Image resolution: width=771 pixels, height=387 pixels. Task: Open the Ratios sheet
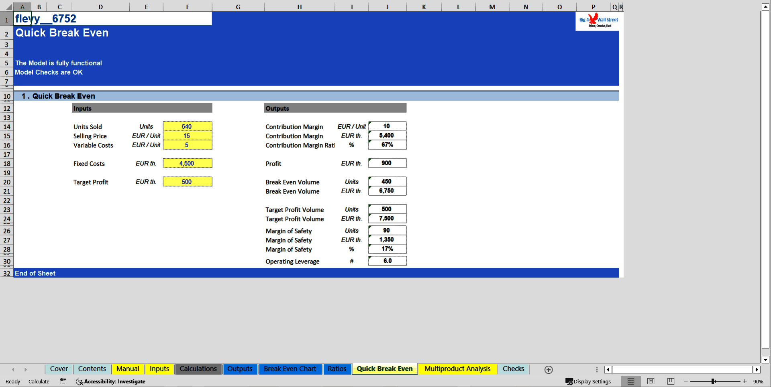(337, 369)
